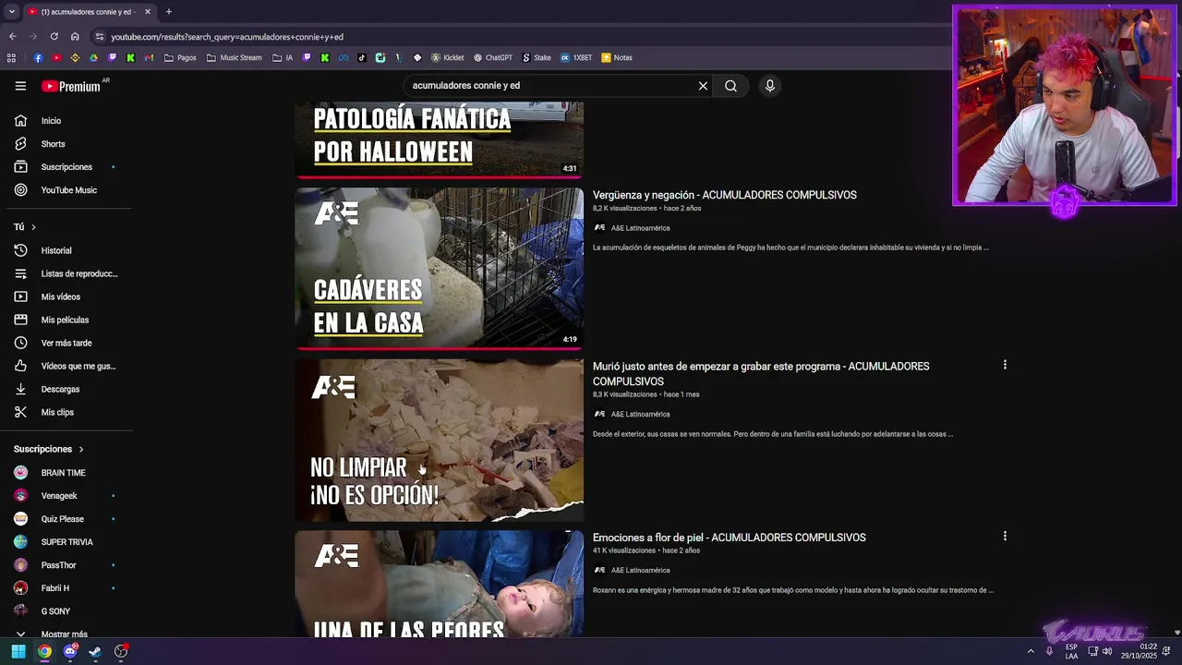1182x665 pixels.
Task: Open Murió justo antes de empezar video title
Action: pyautogui.click(x=761, y=373)
